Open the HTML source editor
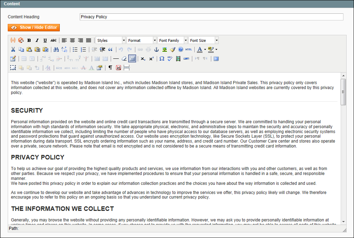This screenshot has width=354, height=238. pyautogui.click(x=189, y=49)
